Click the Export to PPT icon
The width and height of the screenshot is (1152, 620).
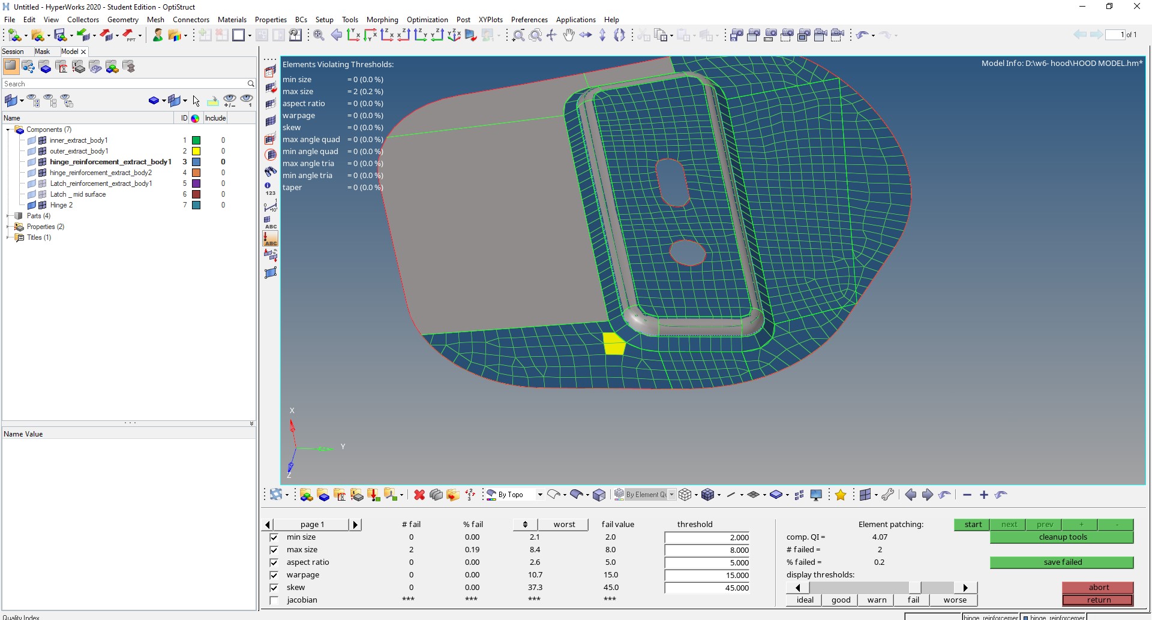coord(130,35)
